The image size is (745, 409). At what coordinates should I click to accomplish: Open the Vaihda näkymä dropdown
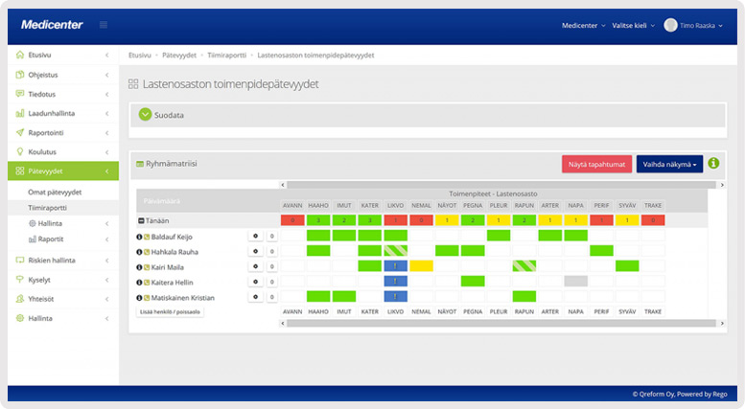tap(669, 164)
